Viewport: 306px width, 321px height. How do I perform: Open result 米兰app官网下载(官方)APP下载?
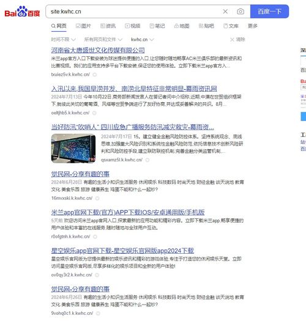point(128,212)
